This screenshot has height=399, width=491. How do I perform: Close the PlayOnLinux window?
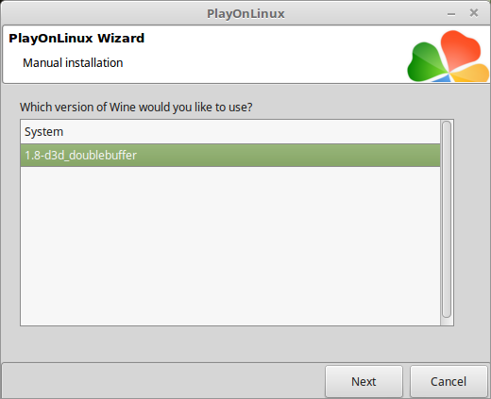[474, 13]
